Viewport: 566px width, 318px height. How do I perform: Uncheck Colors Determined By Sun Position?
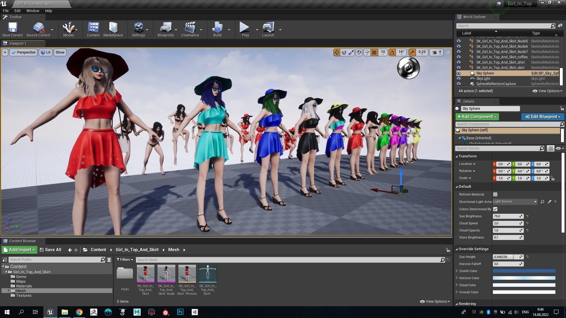pyautogui.click(x=495, y=209)
